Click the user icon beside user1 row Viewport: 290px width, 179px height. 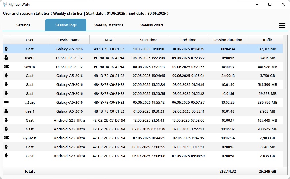click(x=6, y=111)
